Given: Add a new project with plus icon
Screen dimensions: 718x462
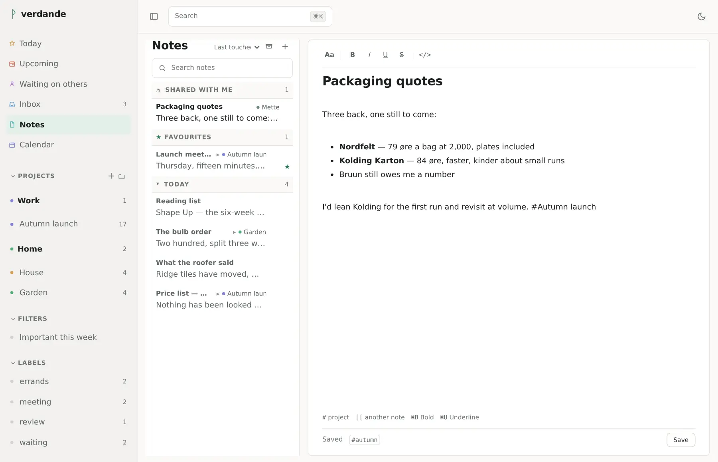Looking at the screenshot, I should (x=111, y=176).
